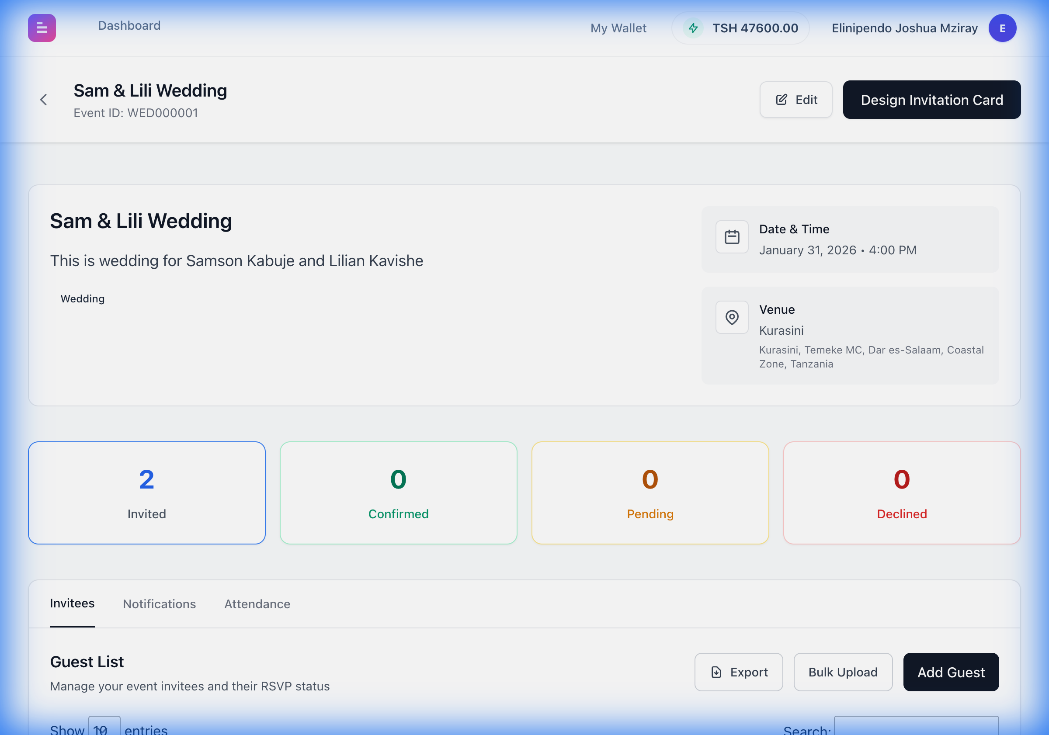This screenshot has height=735, width=1049.
Task: Open the My Wallet link
Action: pyautogui.click(x=618, y=28)
